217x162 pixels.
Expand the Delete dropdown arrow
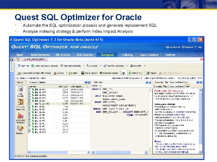tap(67, 73)
